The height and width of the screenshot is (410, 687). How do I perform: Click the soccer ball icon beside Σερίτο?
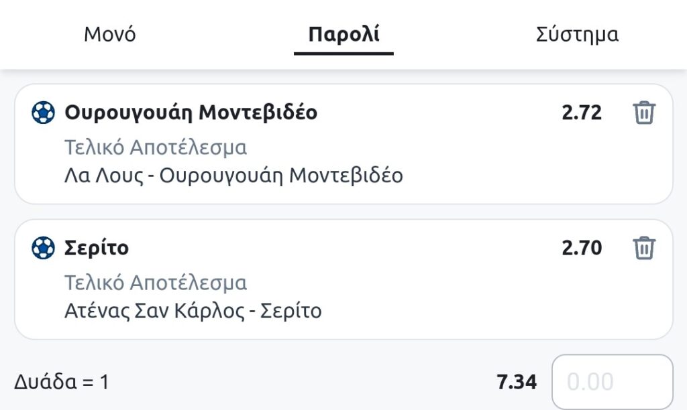click(x=43, y=249)
